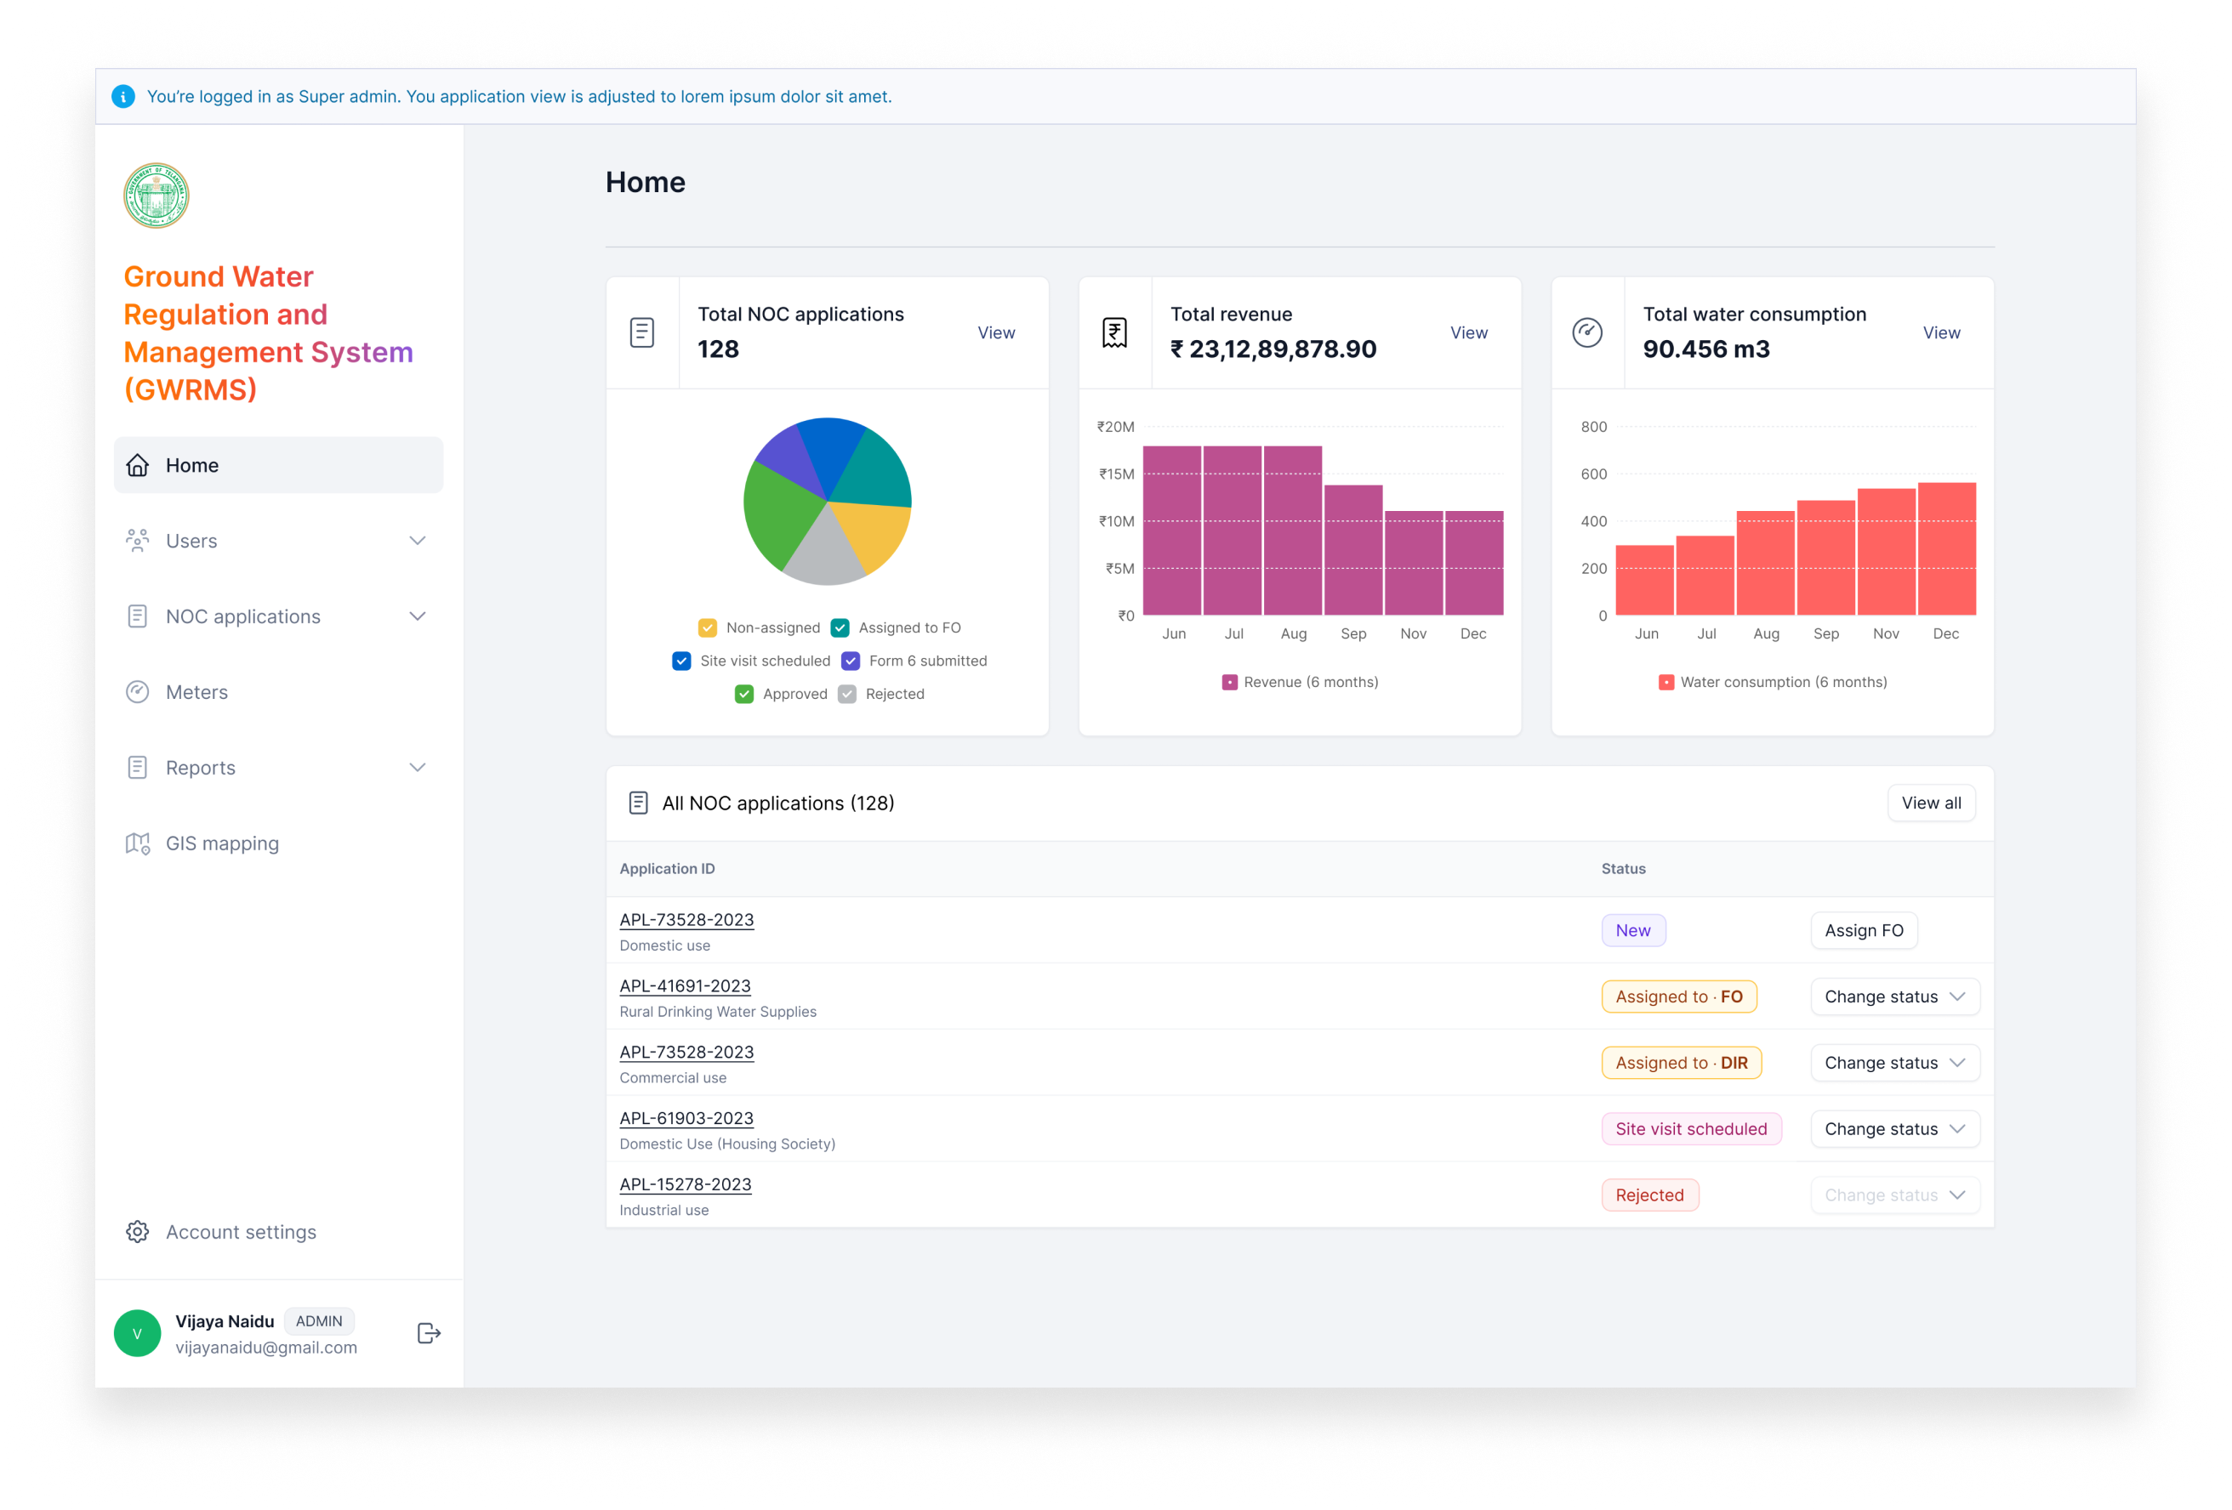This screenshot has width=2232, height=1510.
Task: Open Change status dropdown for APL-41691-2023
Action: 1894,996
